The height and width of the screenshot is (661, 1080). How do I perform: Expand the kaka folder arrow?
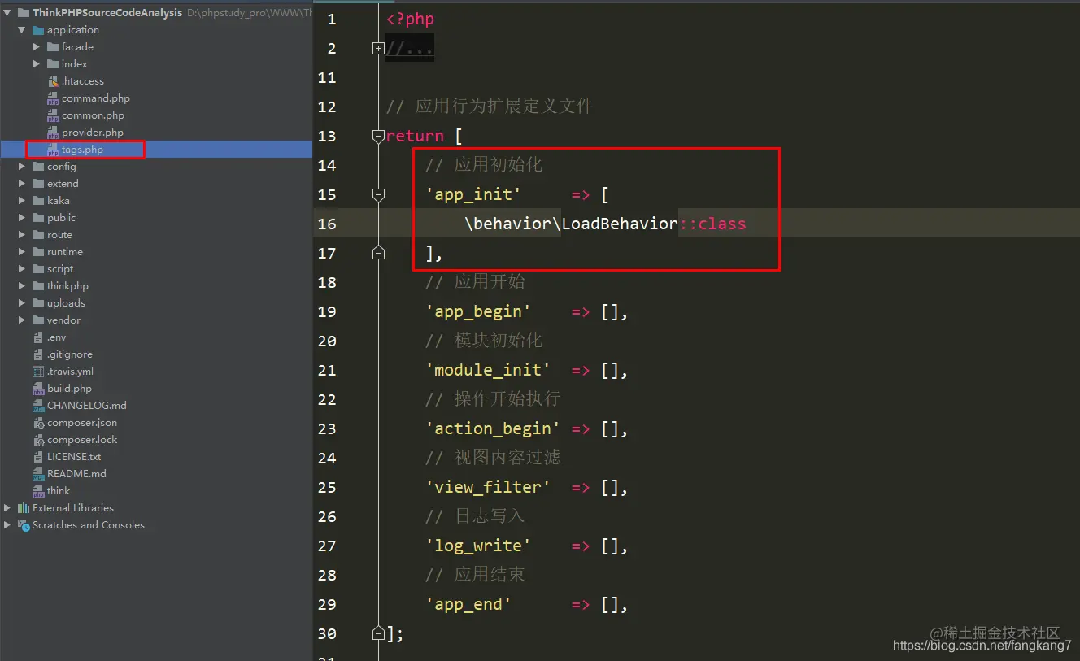click(22, 201)
